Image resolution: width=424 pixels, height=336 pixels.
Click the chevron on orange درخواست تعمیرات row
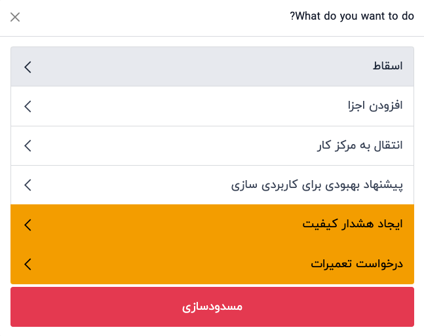[x=28, y=264]
